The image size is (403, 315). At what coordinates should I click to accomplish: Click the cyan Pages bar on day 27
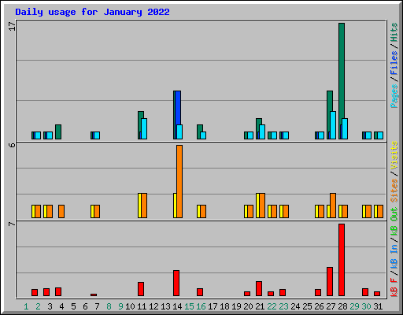(333, 125)
